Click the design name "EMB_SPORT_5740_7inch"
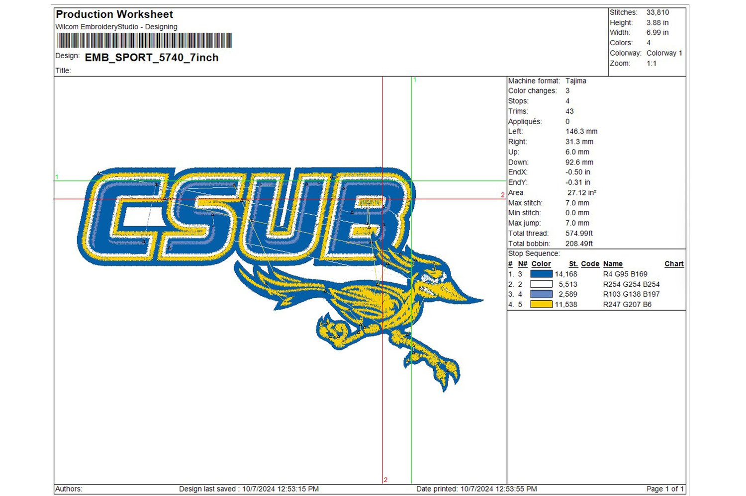746x496 pixels. pos(152,58)
